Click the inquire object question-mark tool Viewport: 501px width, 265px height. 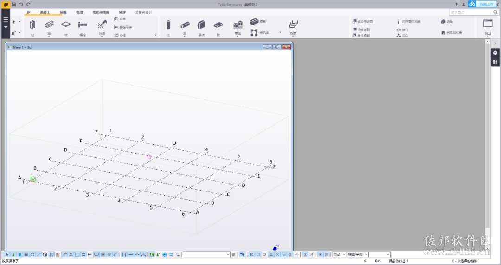[14, 32]
